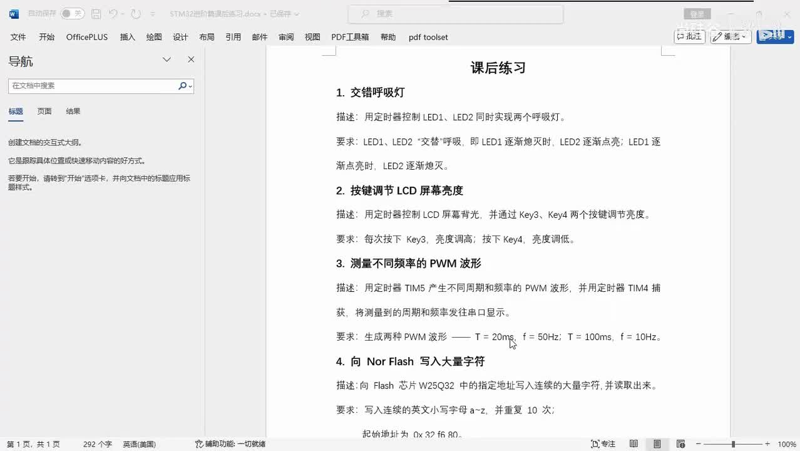Switch to Read Mode view icon
Image resolution: width=800 pixels, height=451 pixels.
coord(633,444)
